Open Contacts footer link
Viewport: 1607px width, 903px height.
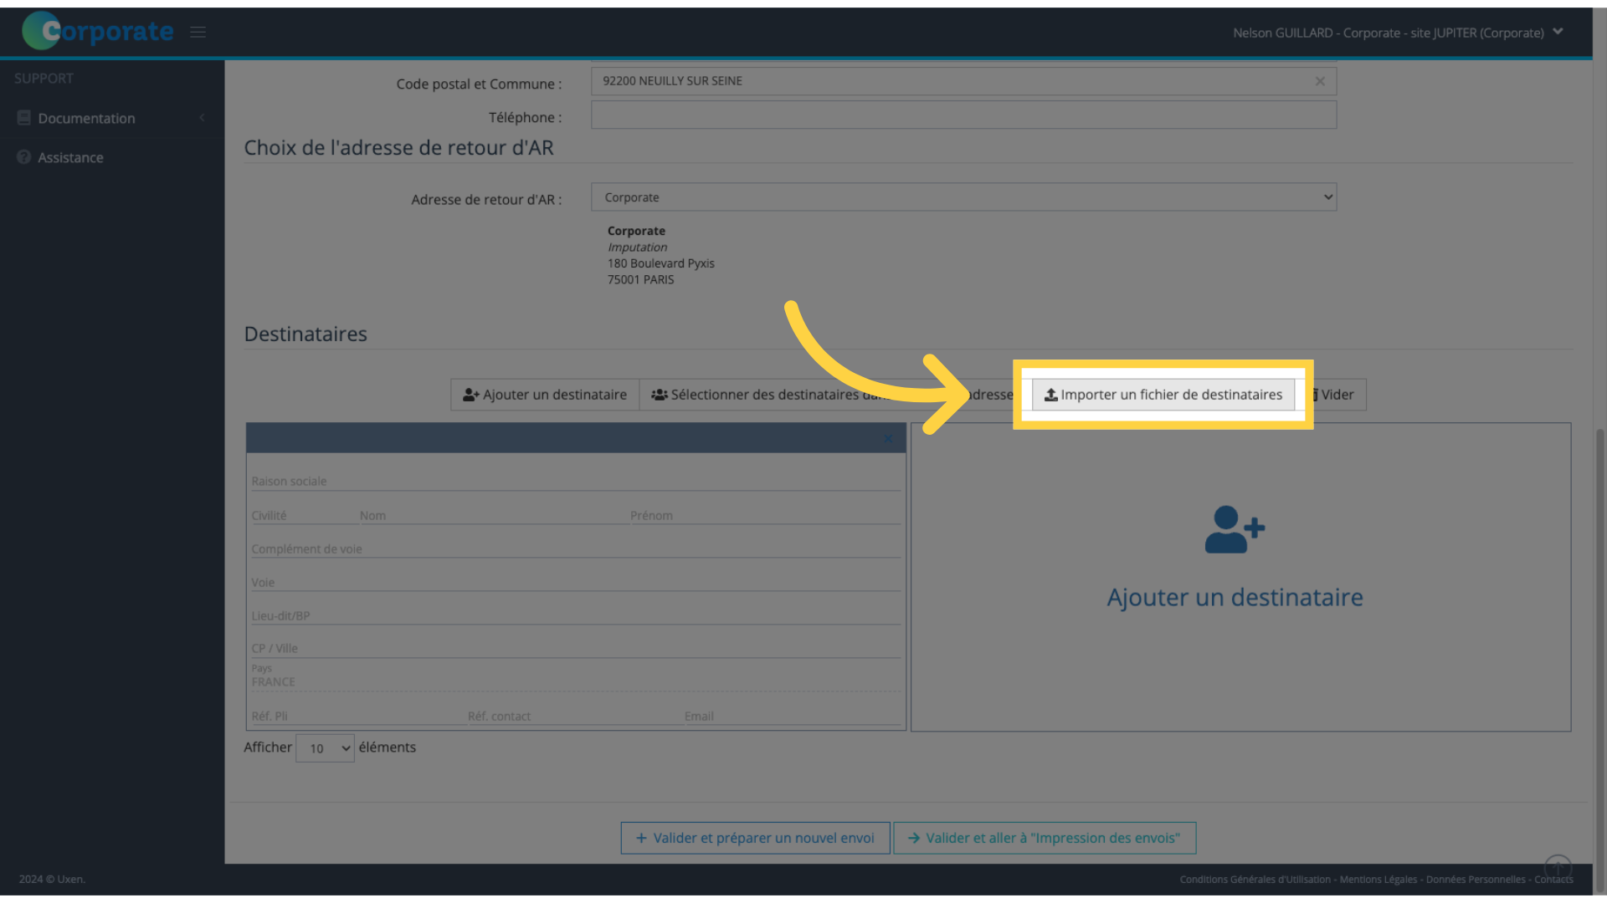point(1553,880)
